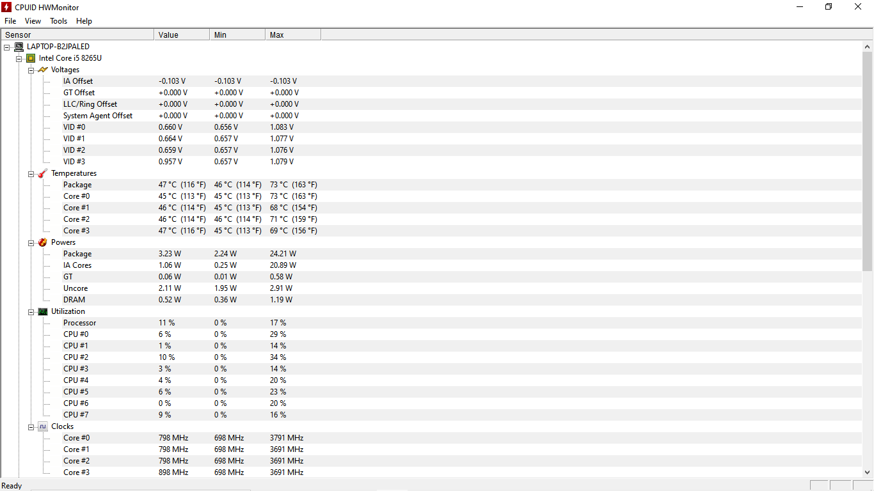
Task: Click the Utilization graph icon
Action: tap(43, 311)
